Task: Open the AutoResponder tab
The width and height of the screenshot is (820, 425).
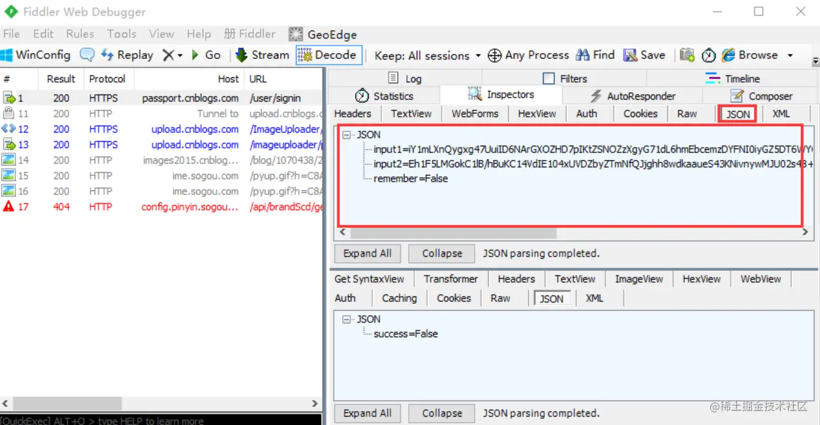Action: 633,96
